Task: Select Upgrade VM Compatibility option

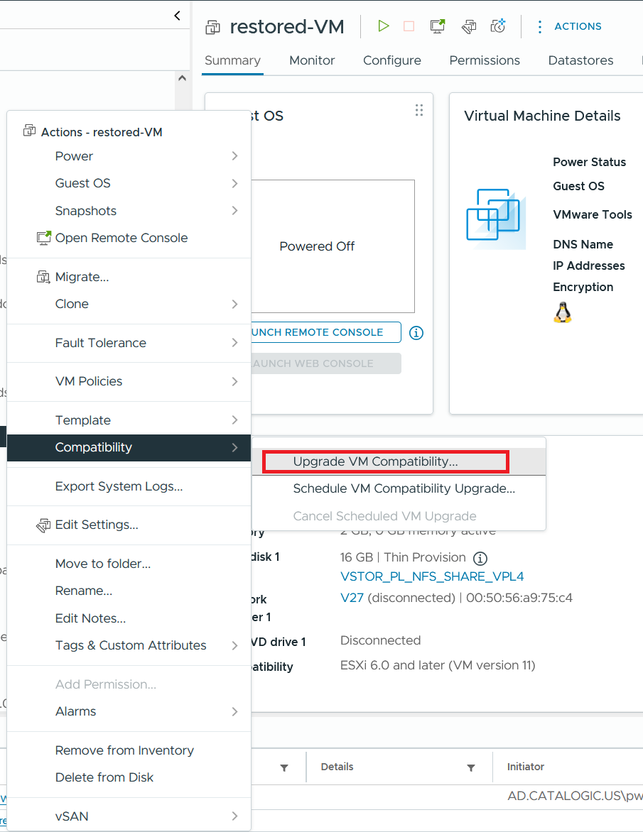Action: (375, 461)
